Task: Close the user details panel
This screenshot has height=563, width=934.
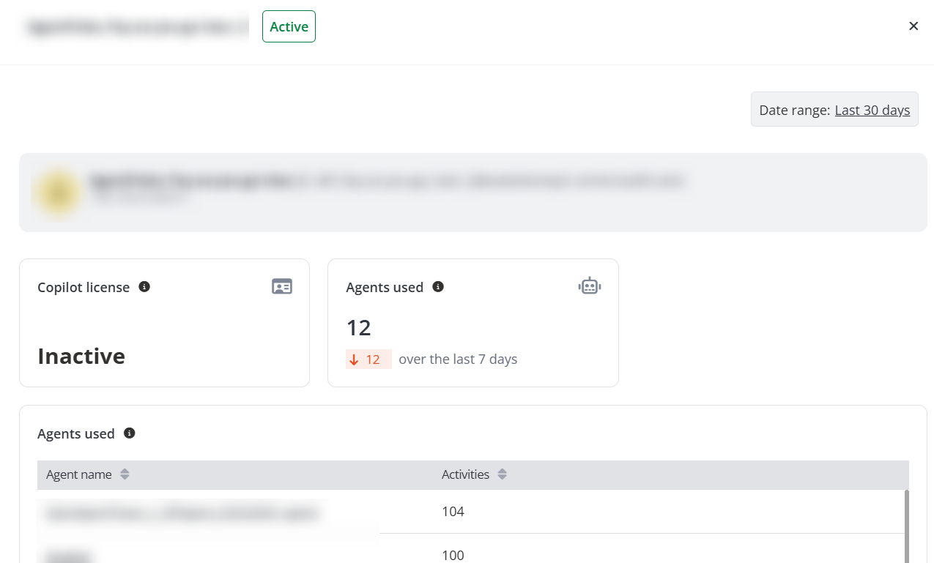Action: [913, 26]
